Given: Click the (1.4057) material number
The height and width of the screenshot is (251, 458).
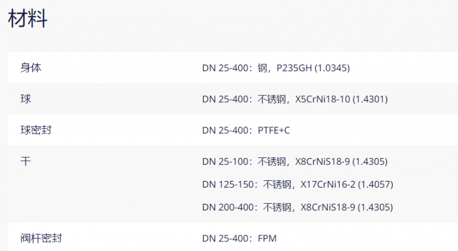Looking at the screenshot, I should 376,184.
